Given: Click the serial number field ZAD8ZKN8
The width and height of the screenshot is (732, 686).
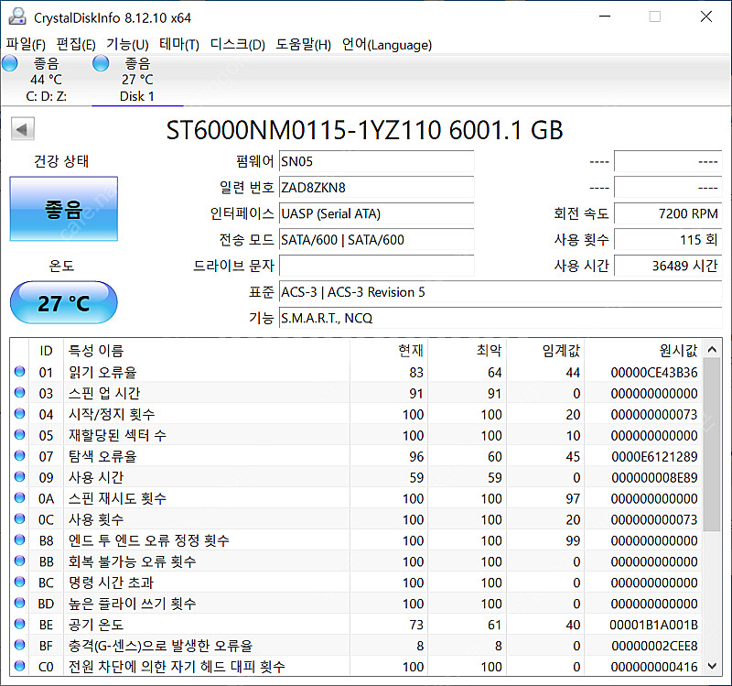Looking at the screenshot, I should (x=376, y=188).
